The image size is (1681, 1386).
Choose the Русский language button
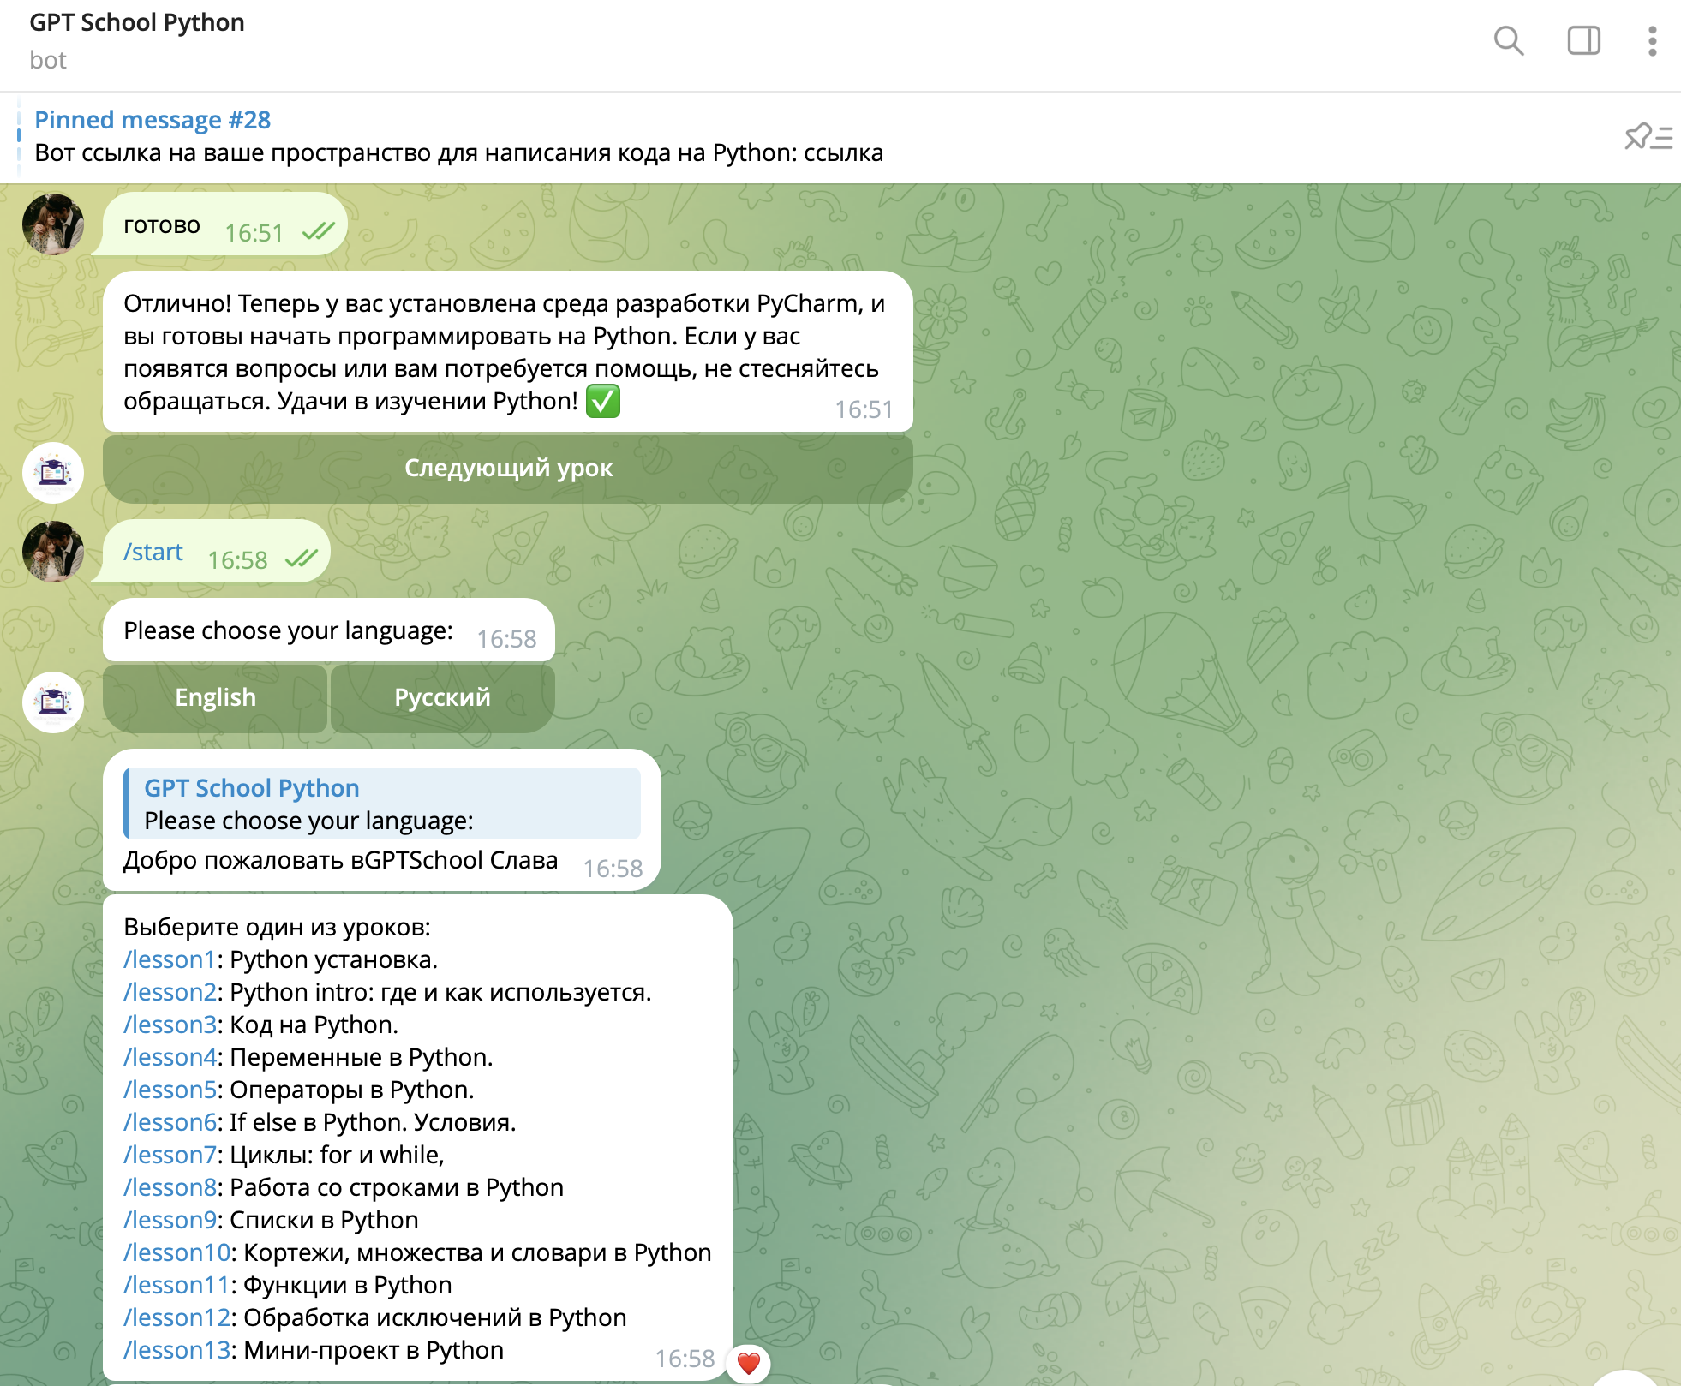click(442, 698)
